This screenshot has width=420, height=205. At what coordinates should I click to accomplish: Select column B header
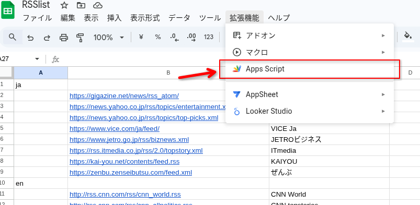[168, 73]
